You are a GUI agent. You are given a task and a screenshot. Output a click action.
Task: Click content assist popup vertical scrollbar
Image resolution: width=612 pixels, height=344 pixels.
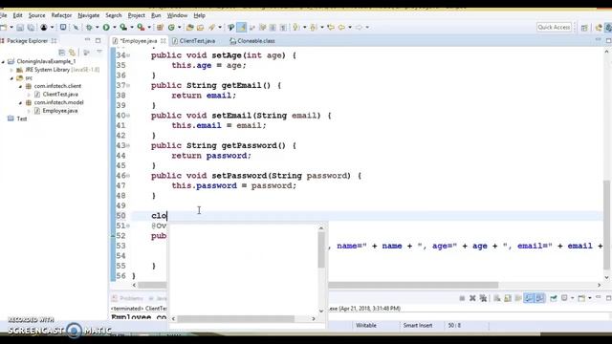[x=321, y=249]
